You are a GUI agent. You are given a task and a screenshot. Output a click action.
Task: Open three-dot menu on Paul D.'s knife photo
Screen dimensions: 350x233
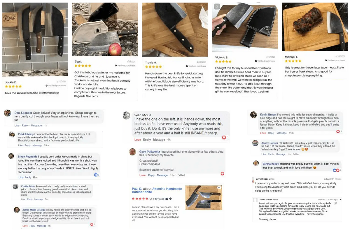point(219,188)
